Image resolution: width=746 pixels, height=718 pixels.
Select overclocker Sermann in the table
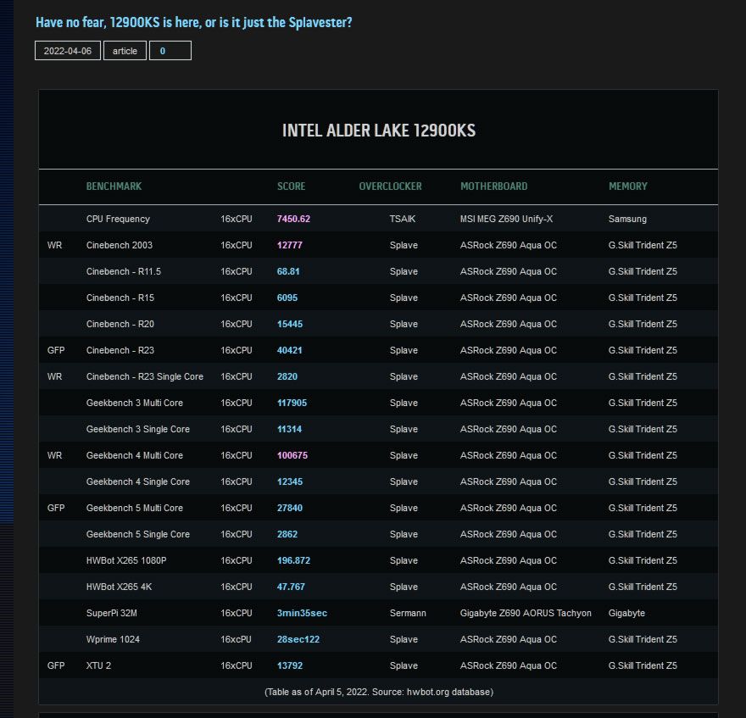408,613
